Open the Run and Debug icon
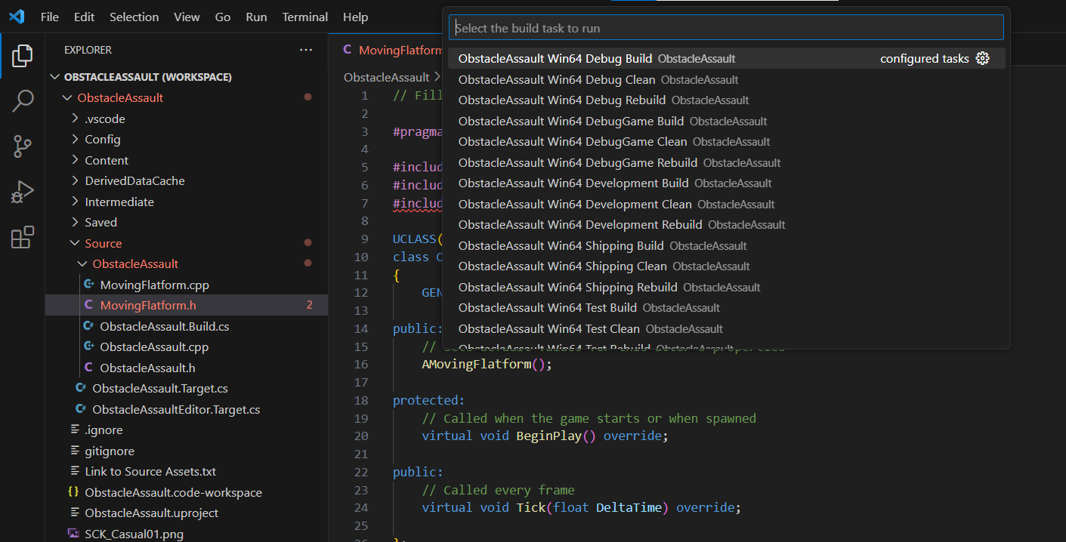1066x542 pixels. tap(23, 192)
